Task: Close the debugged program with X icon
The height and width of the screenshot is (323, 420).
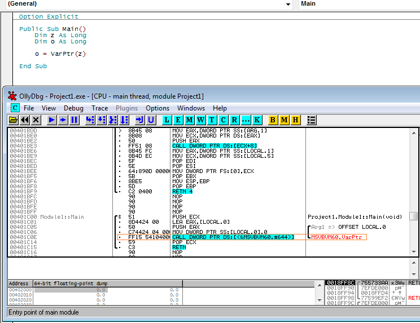Action: pos(36,120)
